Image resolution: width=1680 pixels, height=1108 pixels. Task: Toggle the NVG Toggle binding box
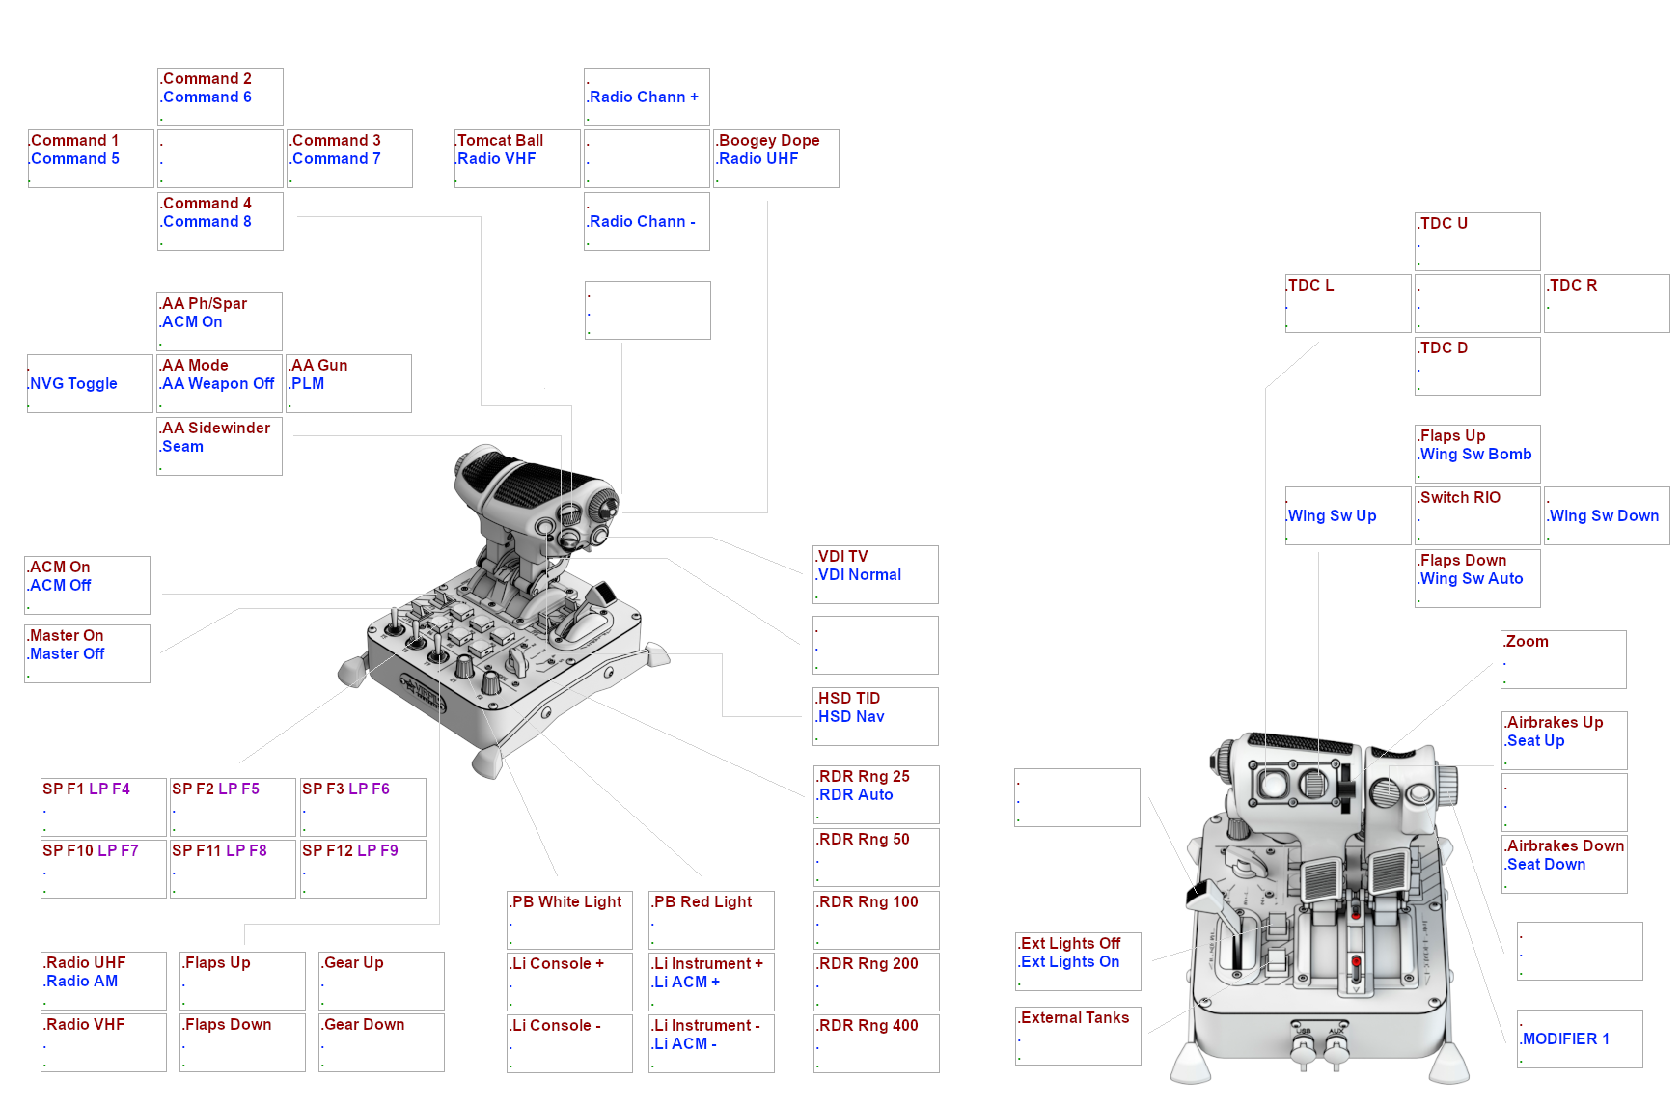coord(90,383)
